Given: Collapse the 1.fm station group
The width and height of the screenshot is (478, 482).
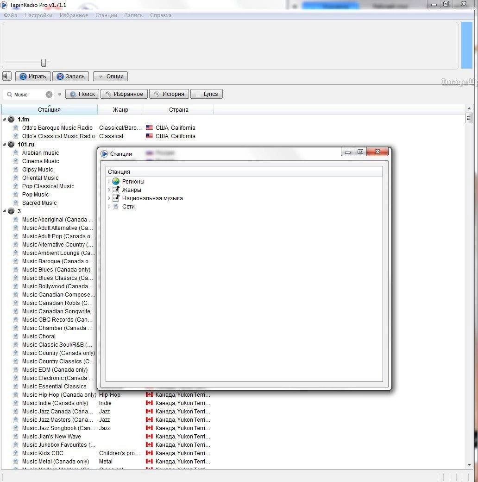Looking at the screenshot, I should [x=4, y=119].
